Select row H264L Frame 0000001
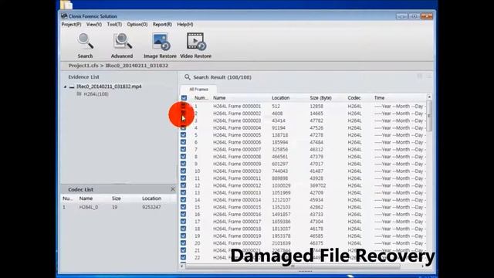The height and width of the screenshot is (278, 494). tap(303, 107)
